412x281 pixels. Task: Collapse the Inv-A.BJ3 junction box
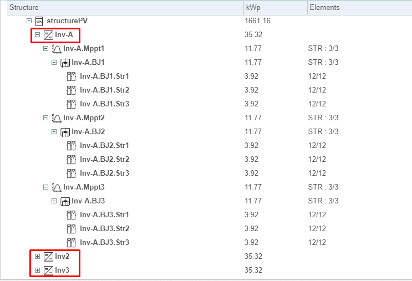(54, 201)
